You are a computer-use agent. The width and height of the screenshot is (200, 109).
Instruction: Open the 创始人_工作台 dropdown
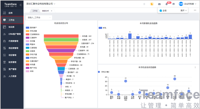point(39,17)
